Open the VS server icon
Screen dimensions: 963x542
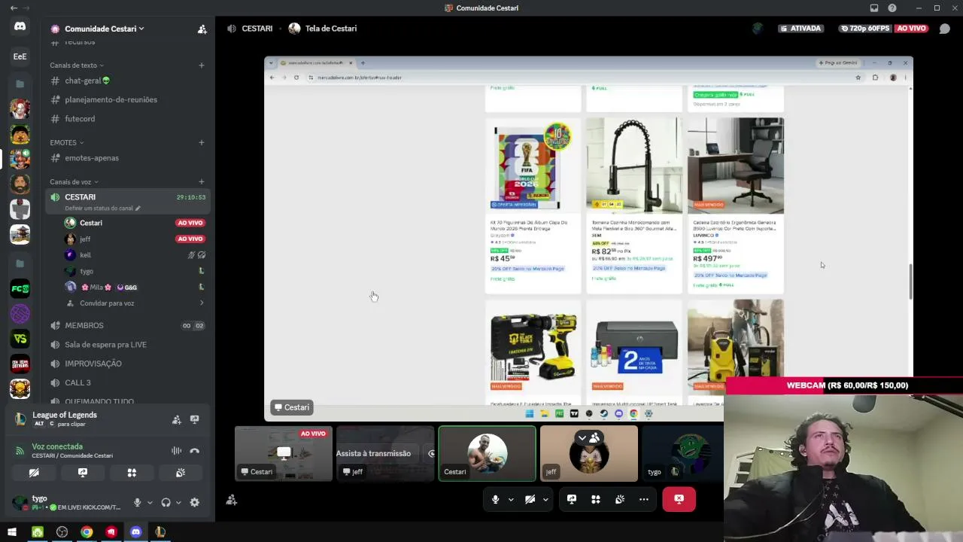[x=20, y=339]
